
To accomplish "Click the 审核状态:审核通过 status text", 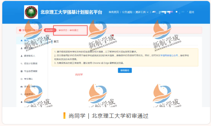I will (x=68, y=30).
